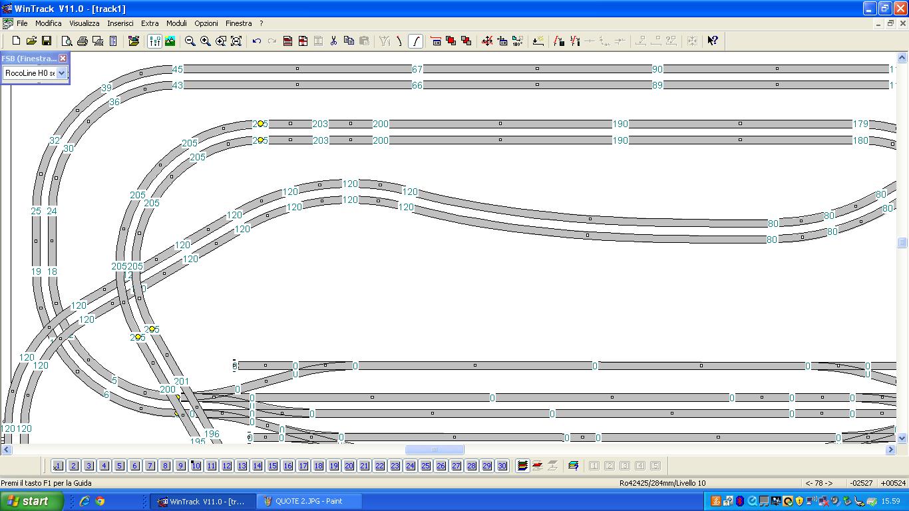Click the red overlapping squares toolbar icon
Viewport: 909px width, 511px height.
click(x=451, y=41)
